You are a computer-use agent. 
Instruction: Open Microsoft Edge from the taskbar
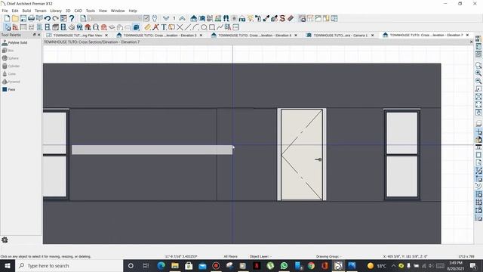tap(161, 265)
